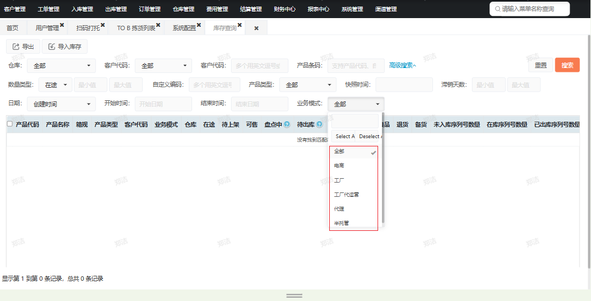The height and width of the screenshot is (301, 591).
Task: Focus the 客户代码 multi-value input
Action: pos(260,66)
